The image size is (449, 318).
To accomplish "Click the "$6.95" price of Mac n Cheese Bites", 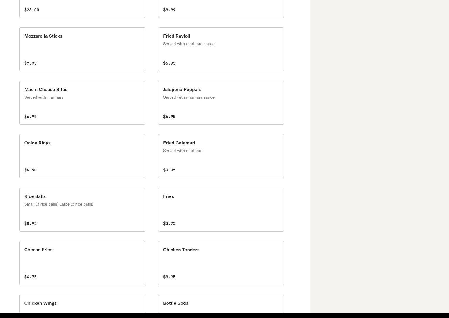I will pyautogui.click(x=31, y=117).
